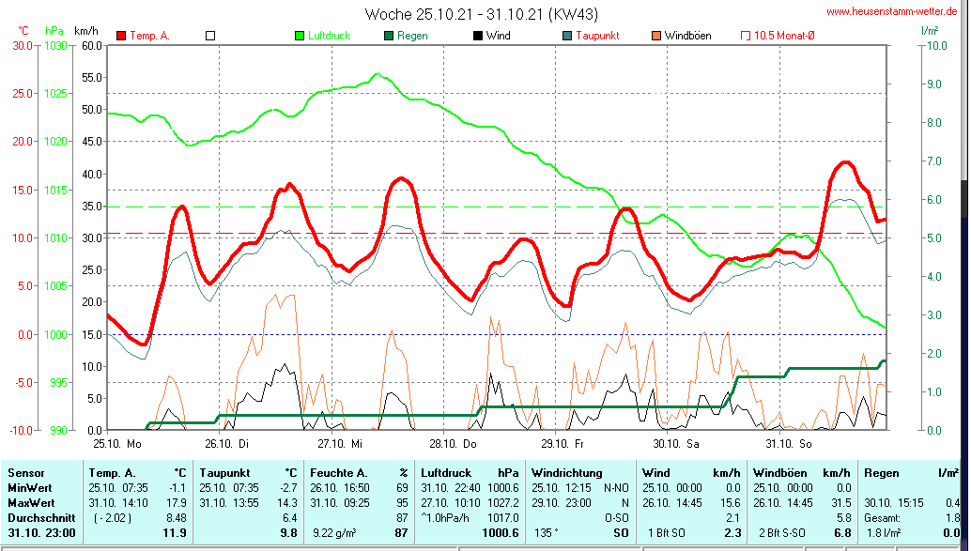This screenshot has width=971, height=551.
Task: Click the '28.10. Do' date label
Action: tap(454, 444)
